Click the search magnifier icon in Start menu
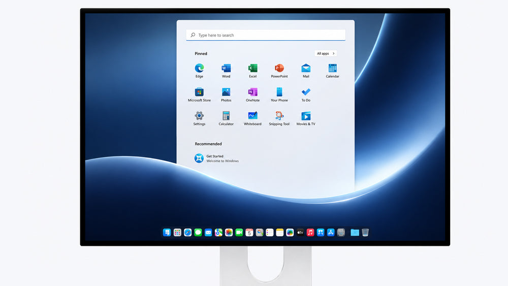The width and height of the screenshot is (508, 286). (193, 35)
